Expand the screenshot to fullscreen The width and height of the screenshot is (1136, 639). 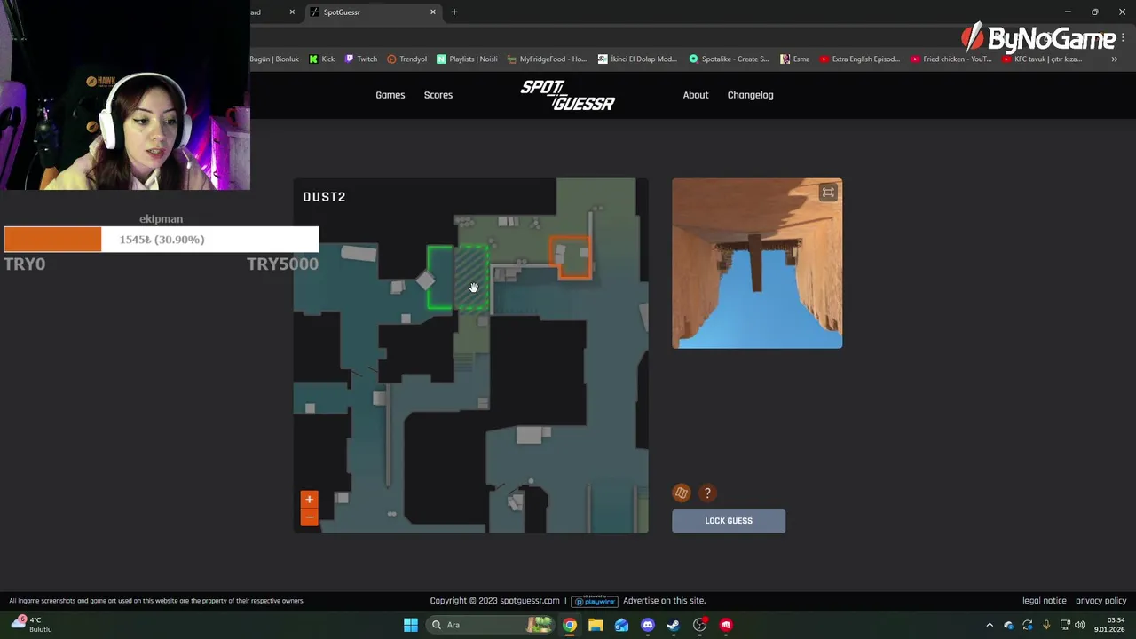(828, 193)
